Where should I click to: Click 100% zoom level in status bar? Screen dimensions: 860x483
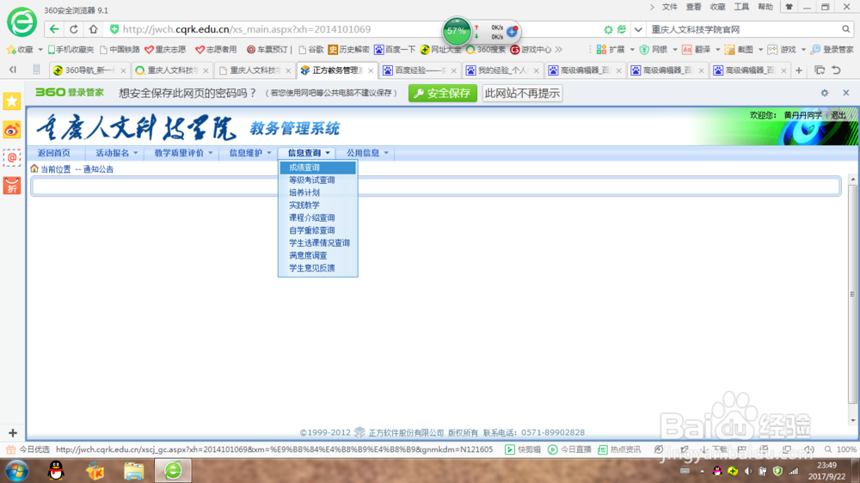tap(846, 449)
